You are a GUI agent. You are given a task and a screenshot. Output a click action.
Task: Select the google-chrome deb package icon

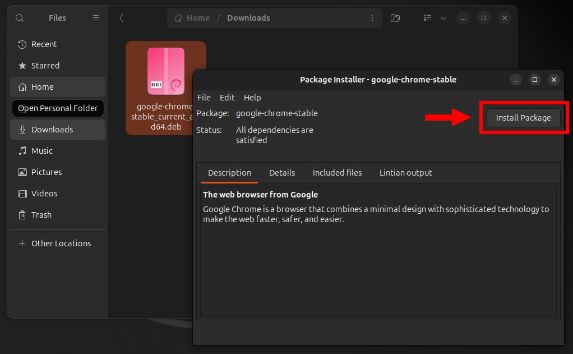(166, 71)
